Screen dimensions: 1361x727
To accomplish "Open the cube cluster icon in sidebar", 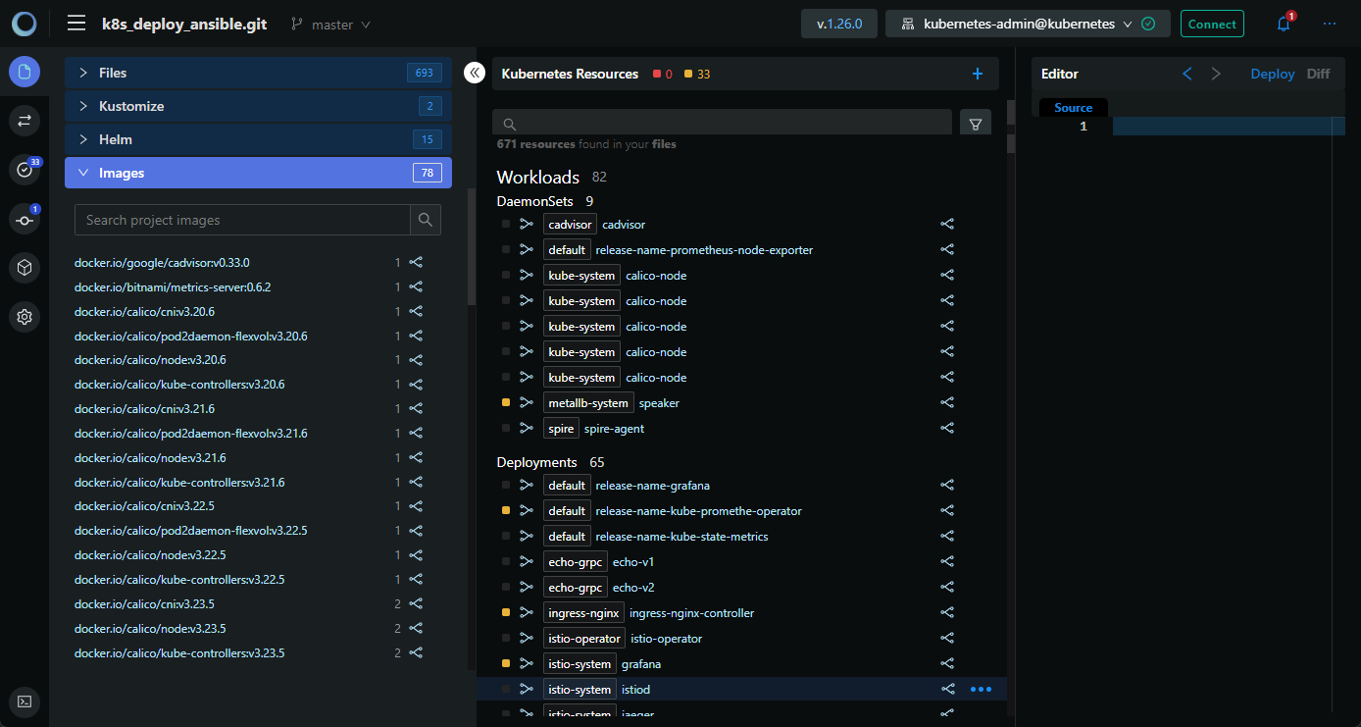I will pyautogui.click(x=25, y=267).
